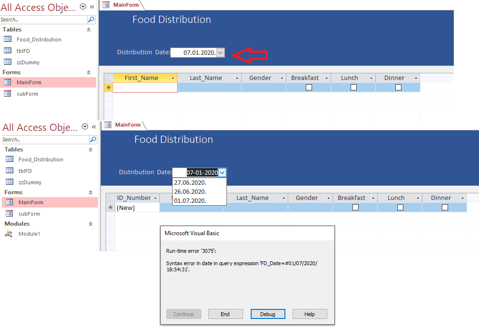Click Debug in Visual Basic error dialog
The image size is (479, 328).
pos(268,314)
